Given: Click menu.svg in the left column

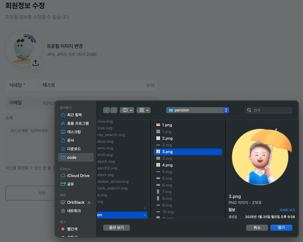Looking at the screenshot, I should [105, 148].
